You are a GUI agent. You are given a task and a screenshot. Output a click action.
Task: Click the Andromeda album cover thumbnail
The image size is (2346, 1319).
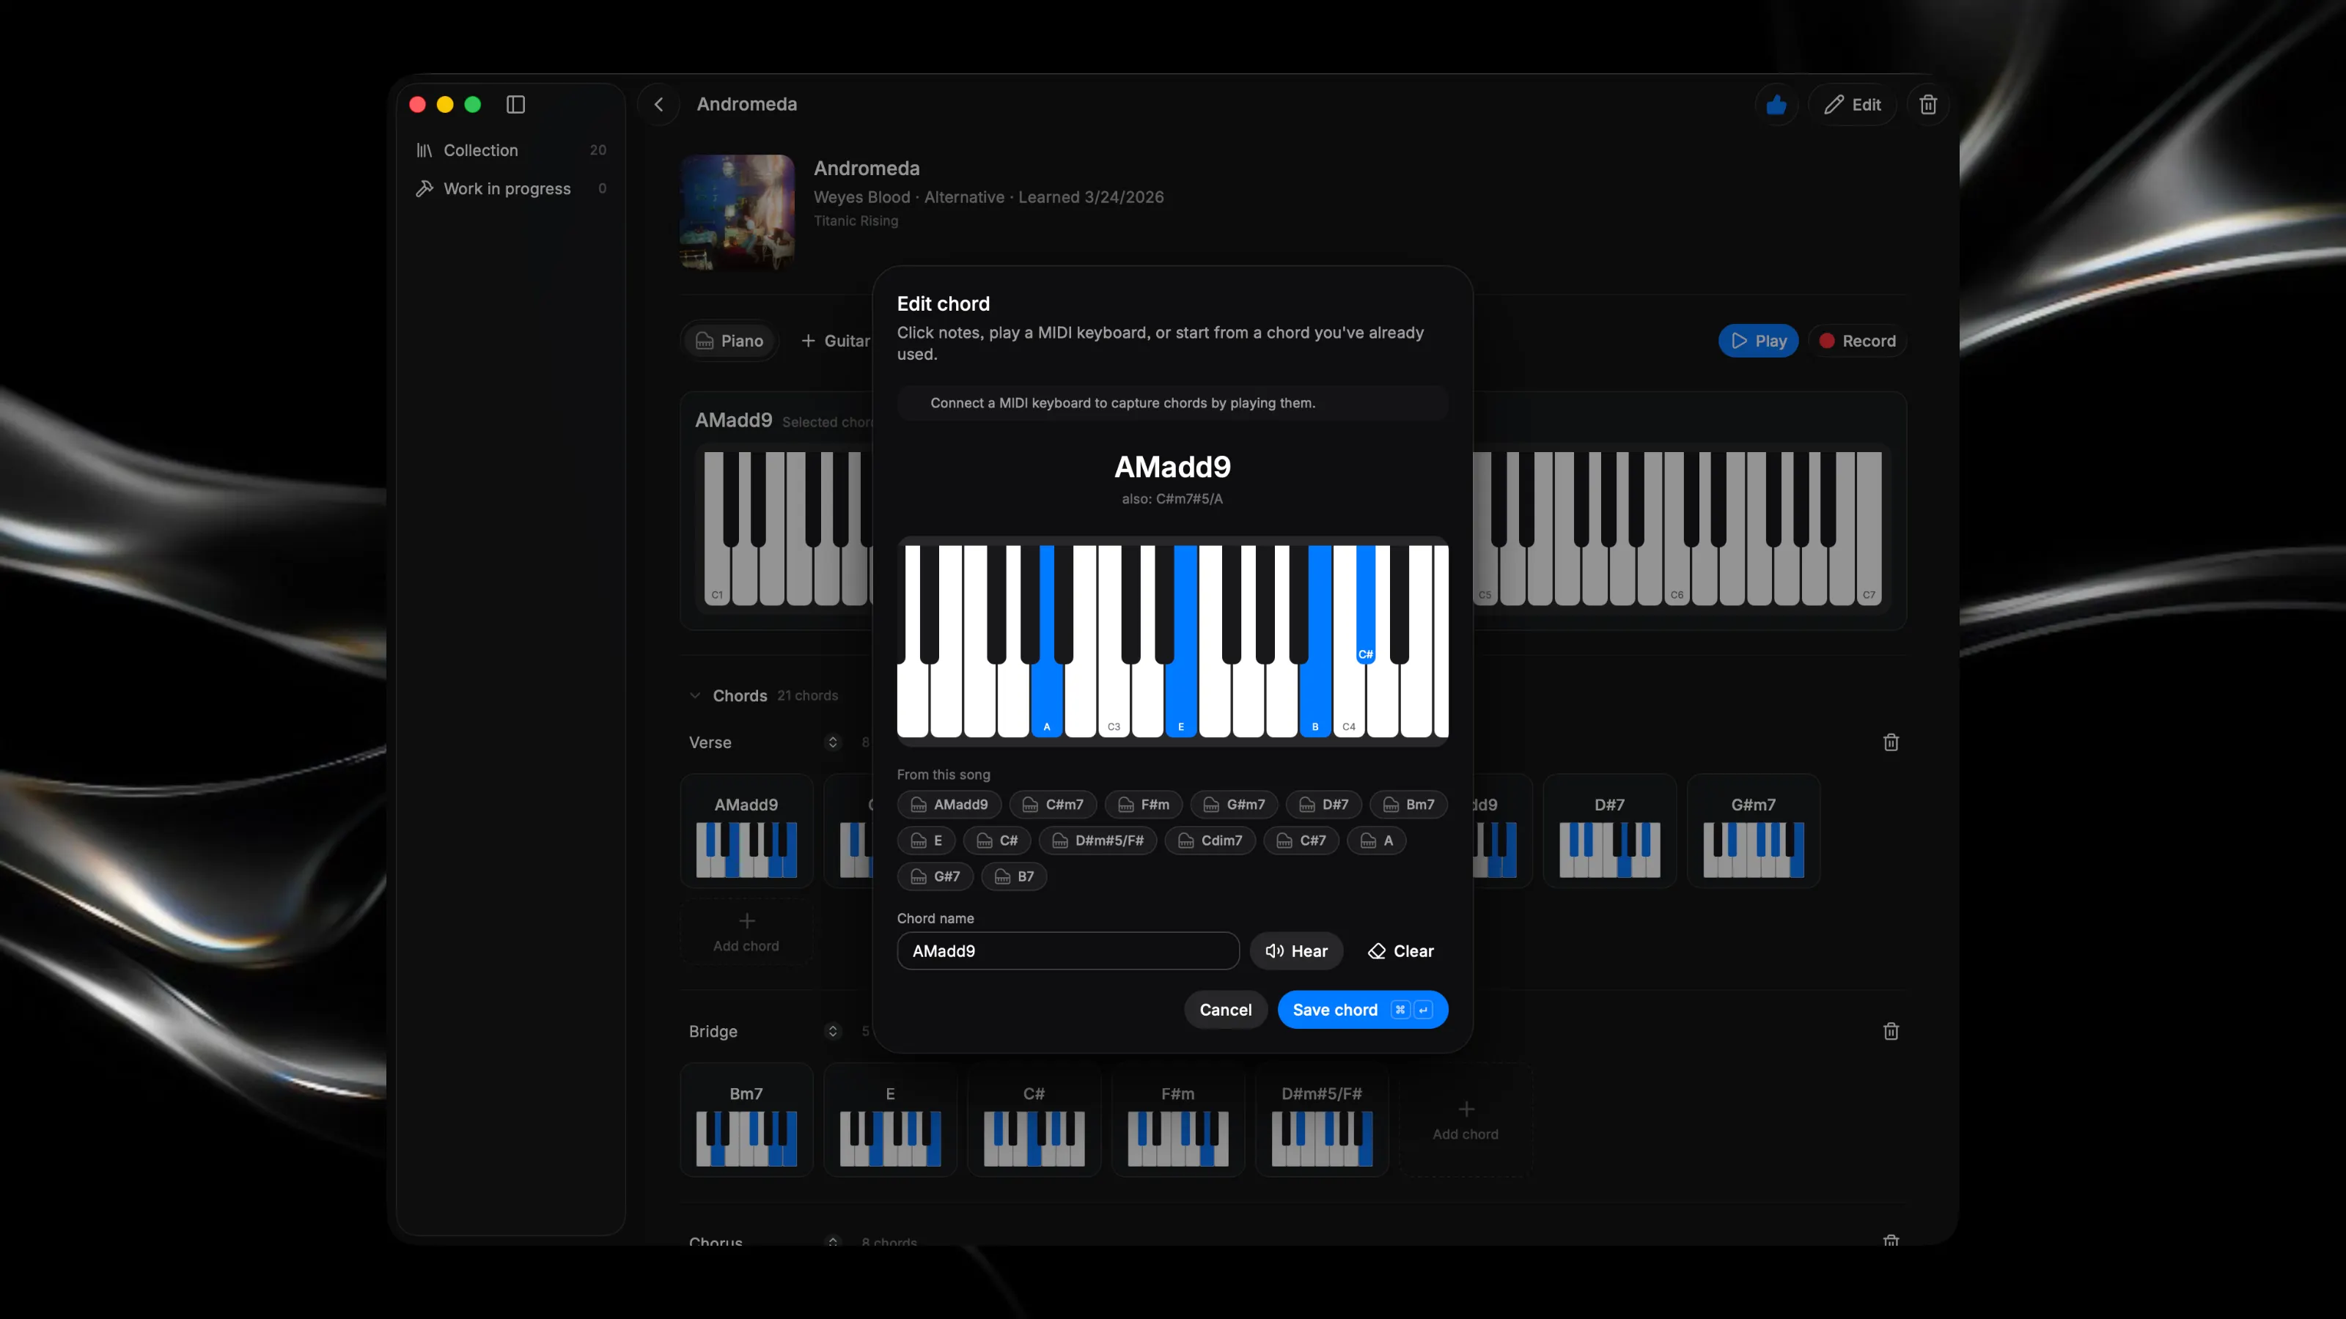[738, 212]
